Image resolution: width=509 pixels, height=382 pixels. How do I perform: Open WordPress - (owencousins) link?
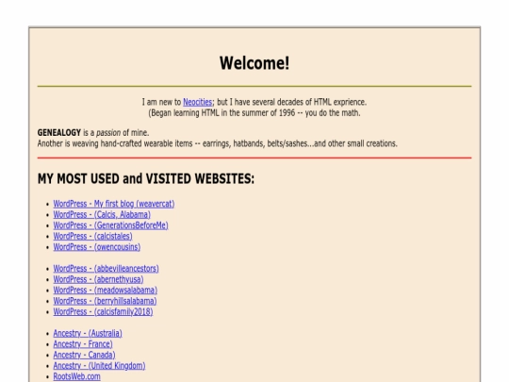[97, 247]
